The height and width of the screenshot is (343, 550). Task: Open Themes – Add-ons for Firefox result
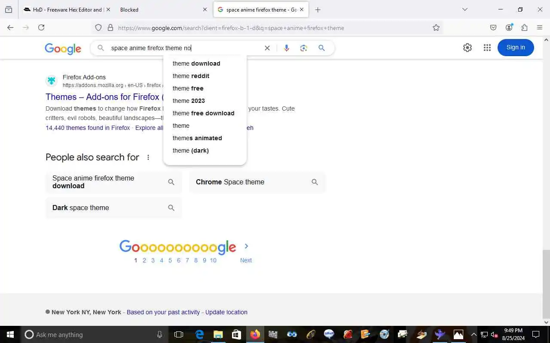pos(103,97)
